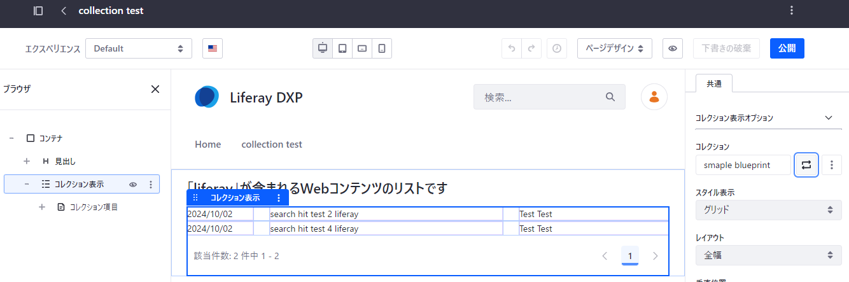Open the レイアウト 全幅 dropdown
The width and height of the screenshot is (849, 282).
click(x=769, y=255)
